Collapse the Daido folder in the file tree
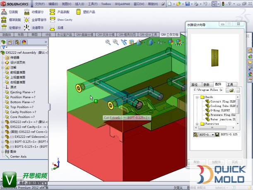Viewport: 253px width, 190px height. tap(197, 97)
